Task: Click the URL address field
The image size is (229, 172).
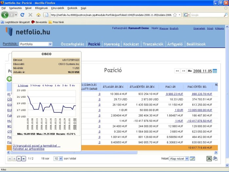Action: [x=111, y=15]
